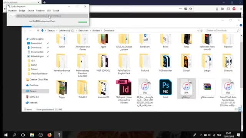246x138 pixels.
Task: Select the PS Bestanden folder
Action: tap(166, 63)
